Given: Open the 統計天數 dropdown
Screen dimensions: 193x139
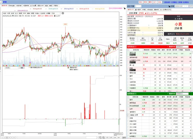Looking at the screenshot, I should 138,6.
